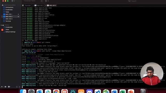Click the warning icon next to Main Connections
This screenshot has height=93, width=166.
point(3,5)
